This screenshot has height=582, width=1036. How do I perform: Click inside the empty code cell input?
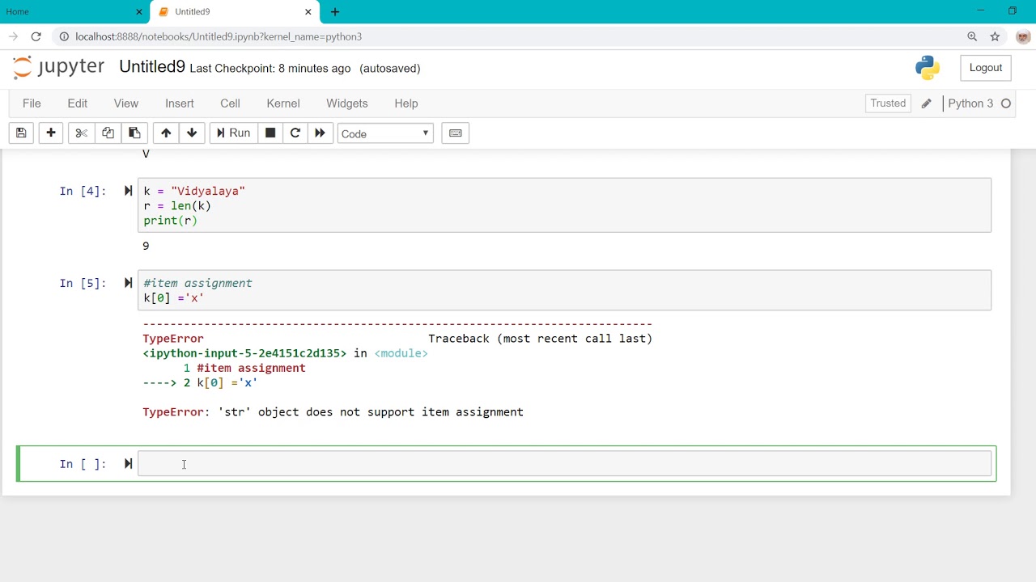pos(564,464)
